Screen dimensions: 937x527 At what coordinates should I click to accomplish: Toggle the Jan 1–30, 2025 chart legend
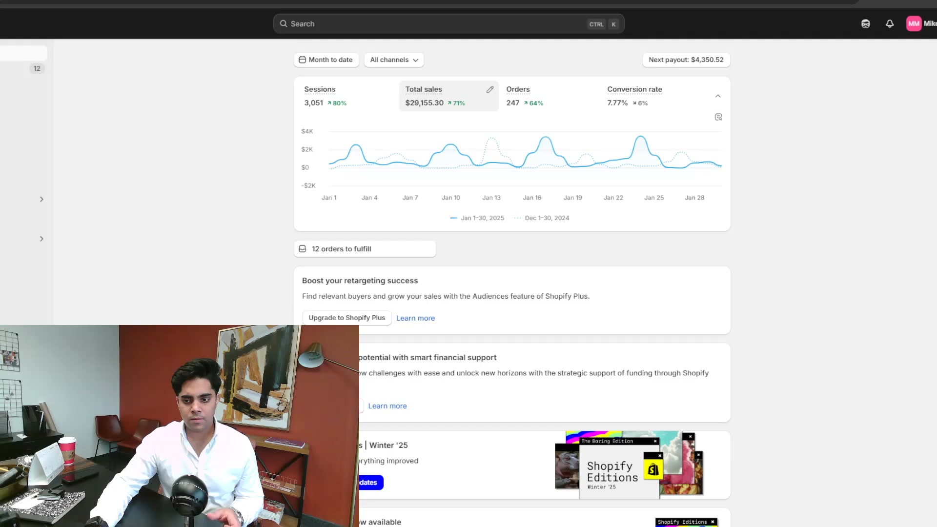pyautogui.click(x=477, y=218)
